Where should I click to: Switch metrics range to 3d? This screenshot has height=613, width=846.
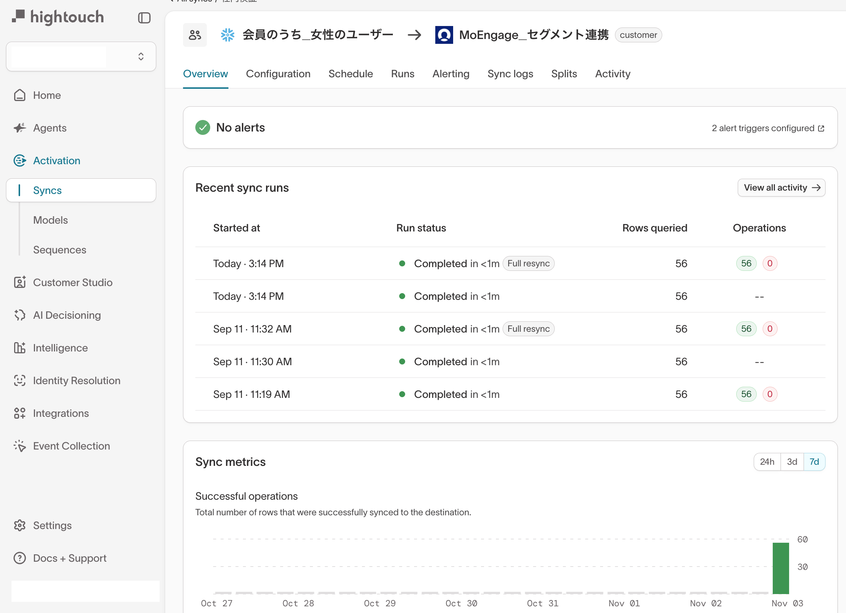coord(792,462)
